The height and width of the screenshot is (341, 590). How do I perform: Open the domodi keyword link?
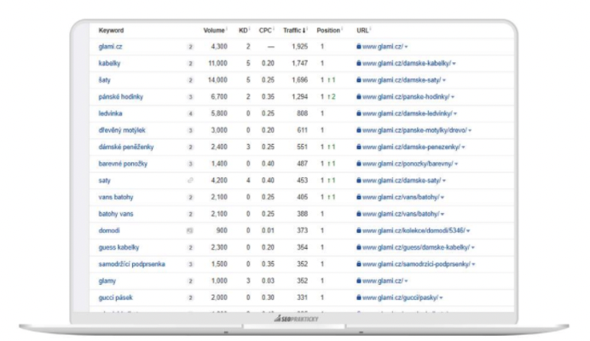pyautogui.click(x=109, y=230)
